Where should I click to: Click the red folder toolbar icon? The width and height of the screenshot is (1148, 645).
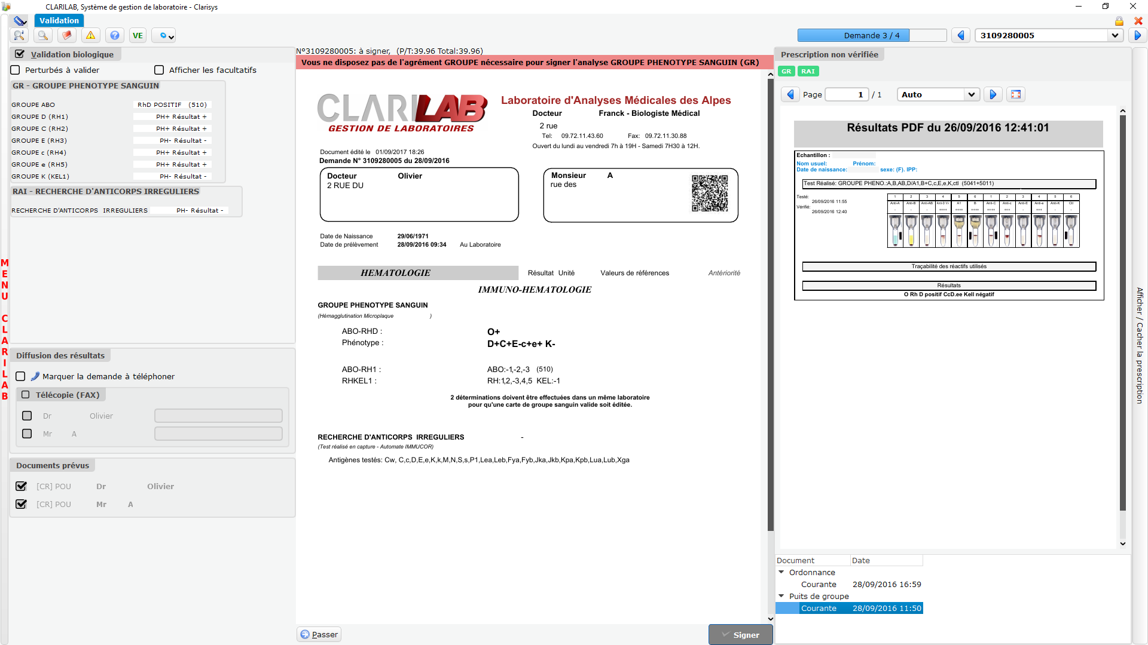[67, 35]
